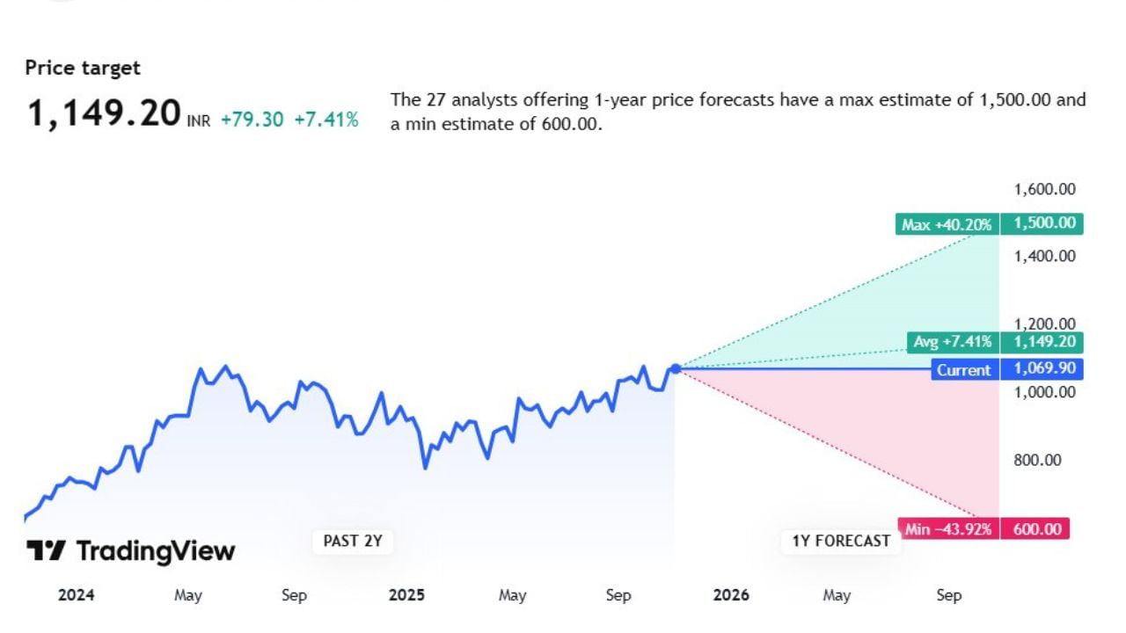Click the Max +40.20% badge
1126x633 pixels.
click(947, 224)
